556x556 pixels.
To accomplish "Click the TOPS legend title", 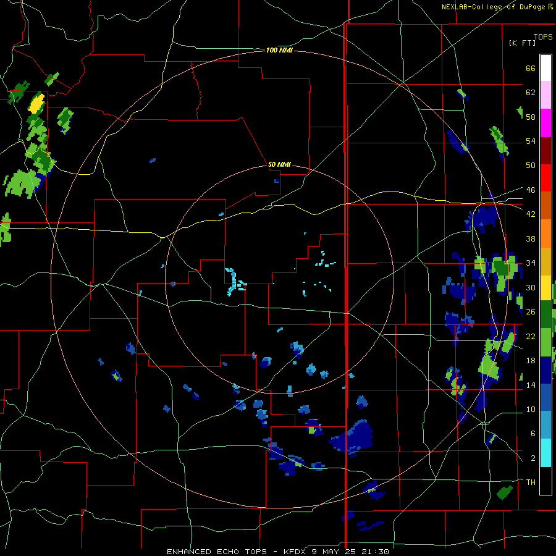I will pos(543,37).
